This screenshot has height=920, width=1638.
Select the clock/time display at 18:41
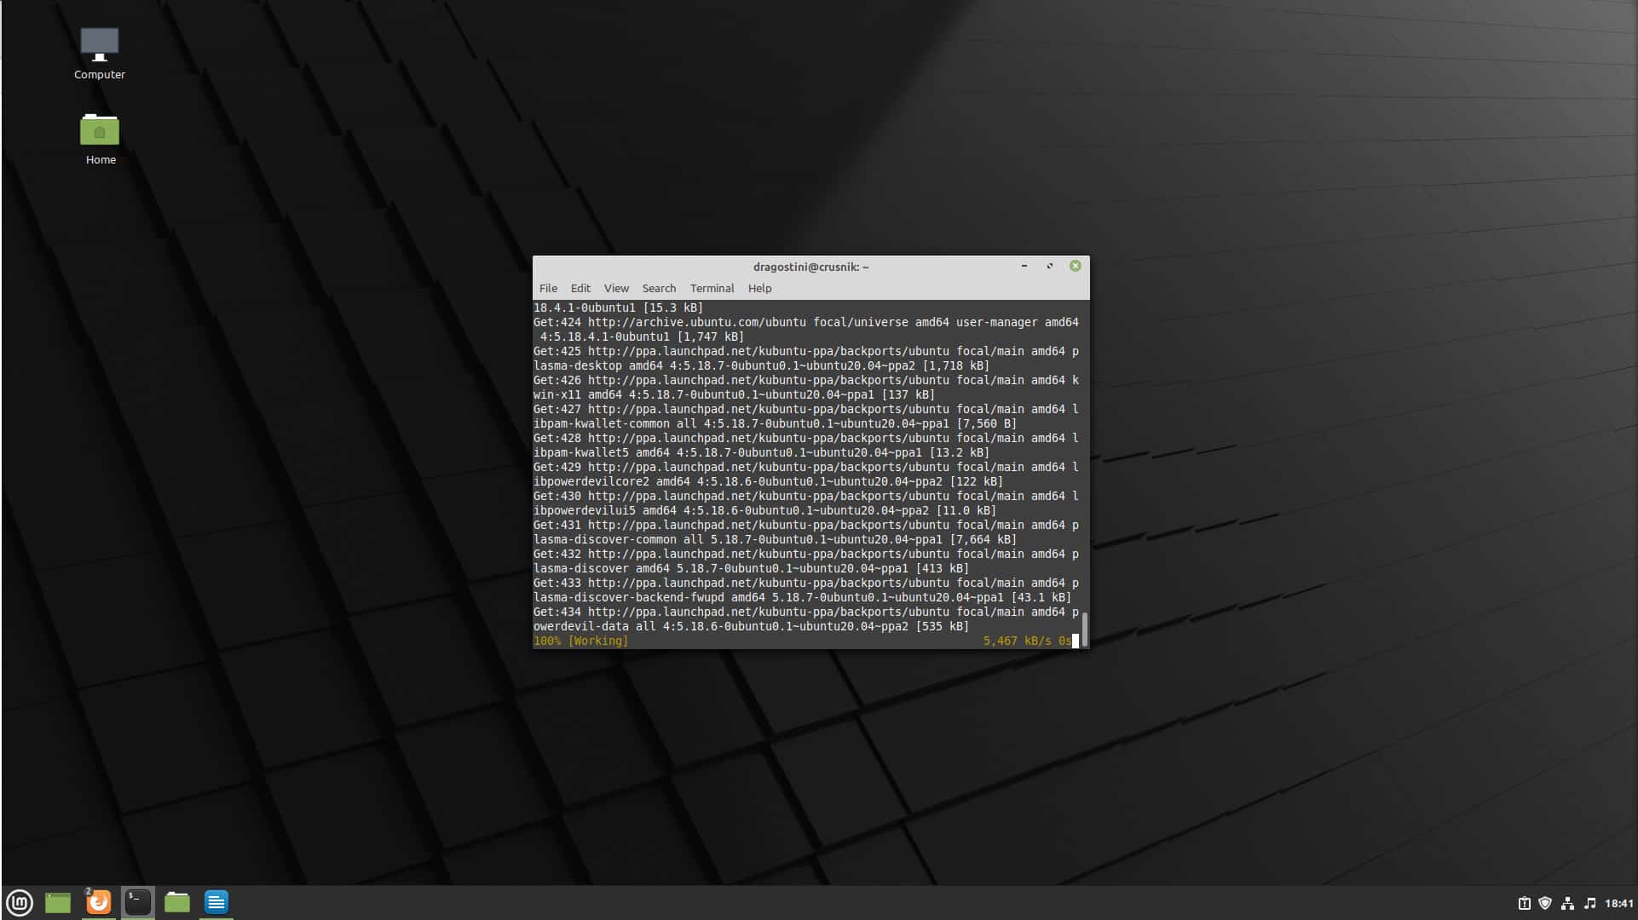click(x=1618, y=902)
